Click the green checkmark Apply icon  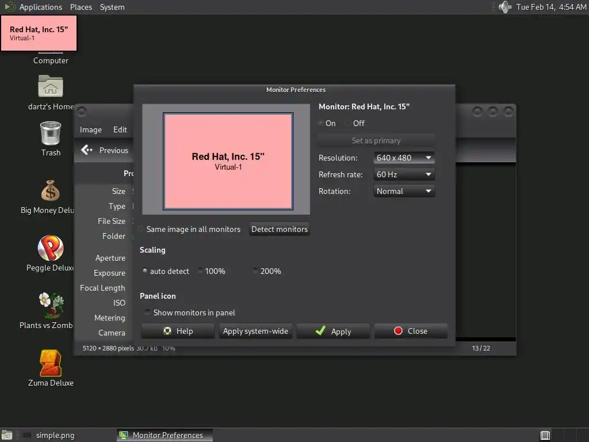(x=320, y=330)
